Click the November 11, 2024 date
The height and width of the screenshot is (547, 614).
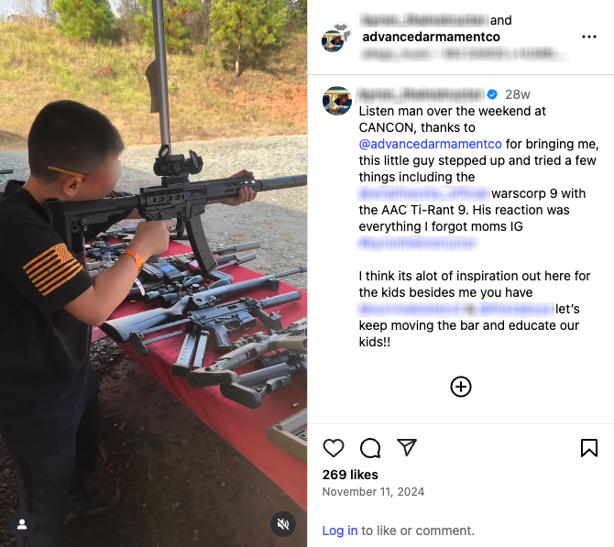click(x=373, y=492)
